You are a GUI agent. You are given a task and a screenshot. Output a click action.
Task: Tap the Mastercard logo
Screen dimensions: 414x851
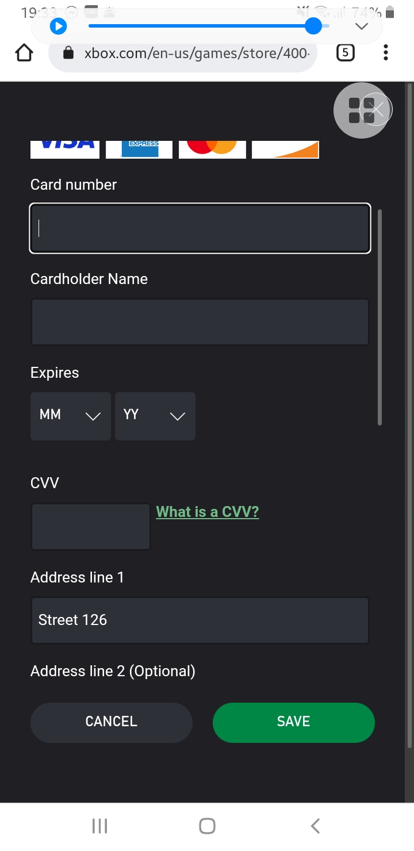(212, 148)
